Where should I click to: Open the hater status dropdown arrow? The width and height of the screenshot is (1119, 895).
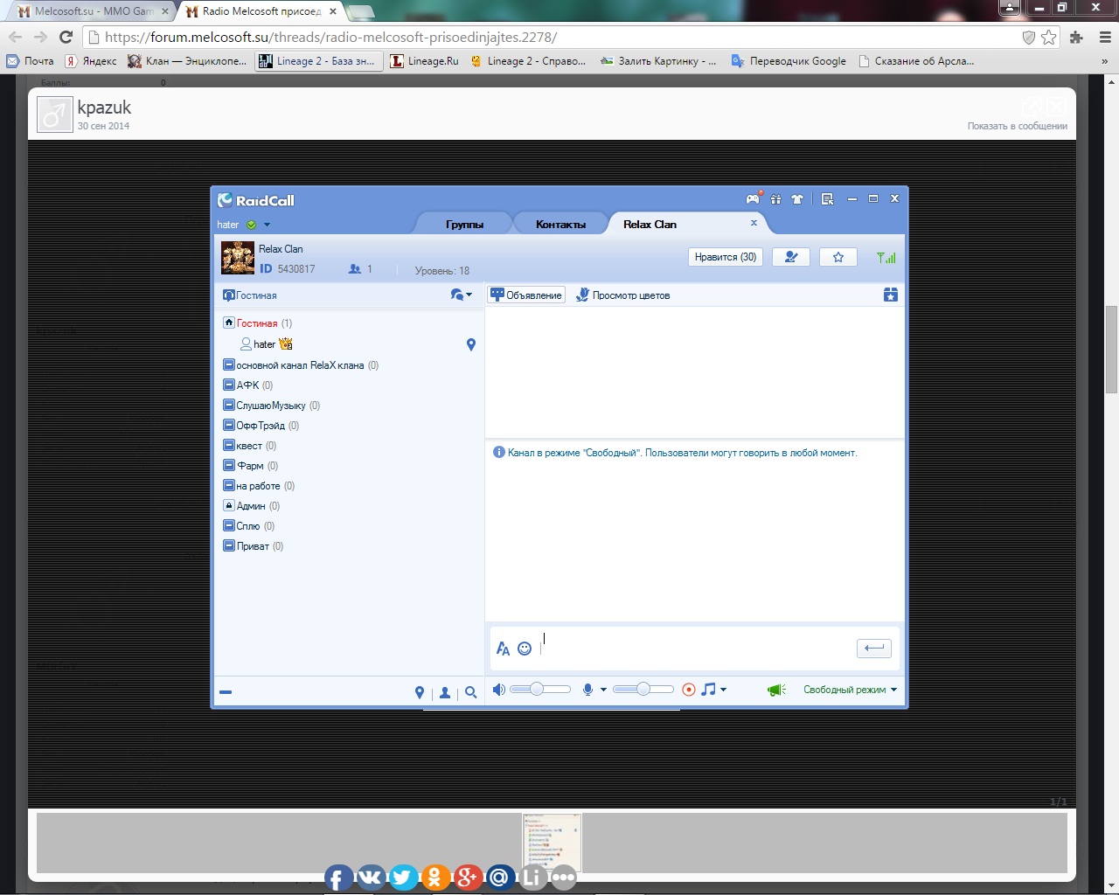pos(267,225)
